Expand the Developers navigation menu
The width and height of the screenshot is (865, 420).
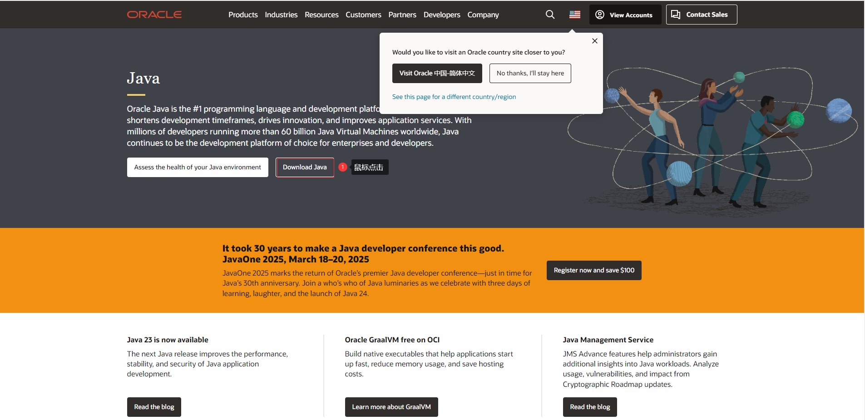pyautogui.click(x=441, y=15)
